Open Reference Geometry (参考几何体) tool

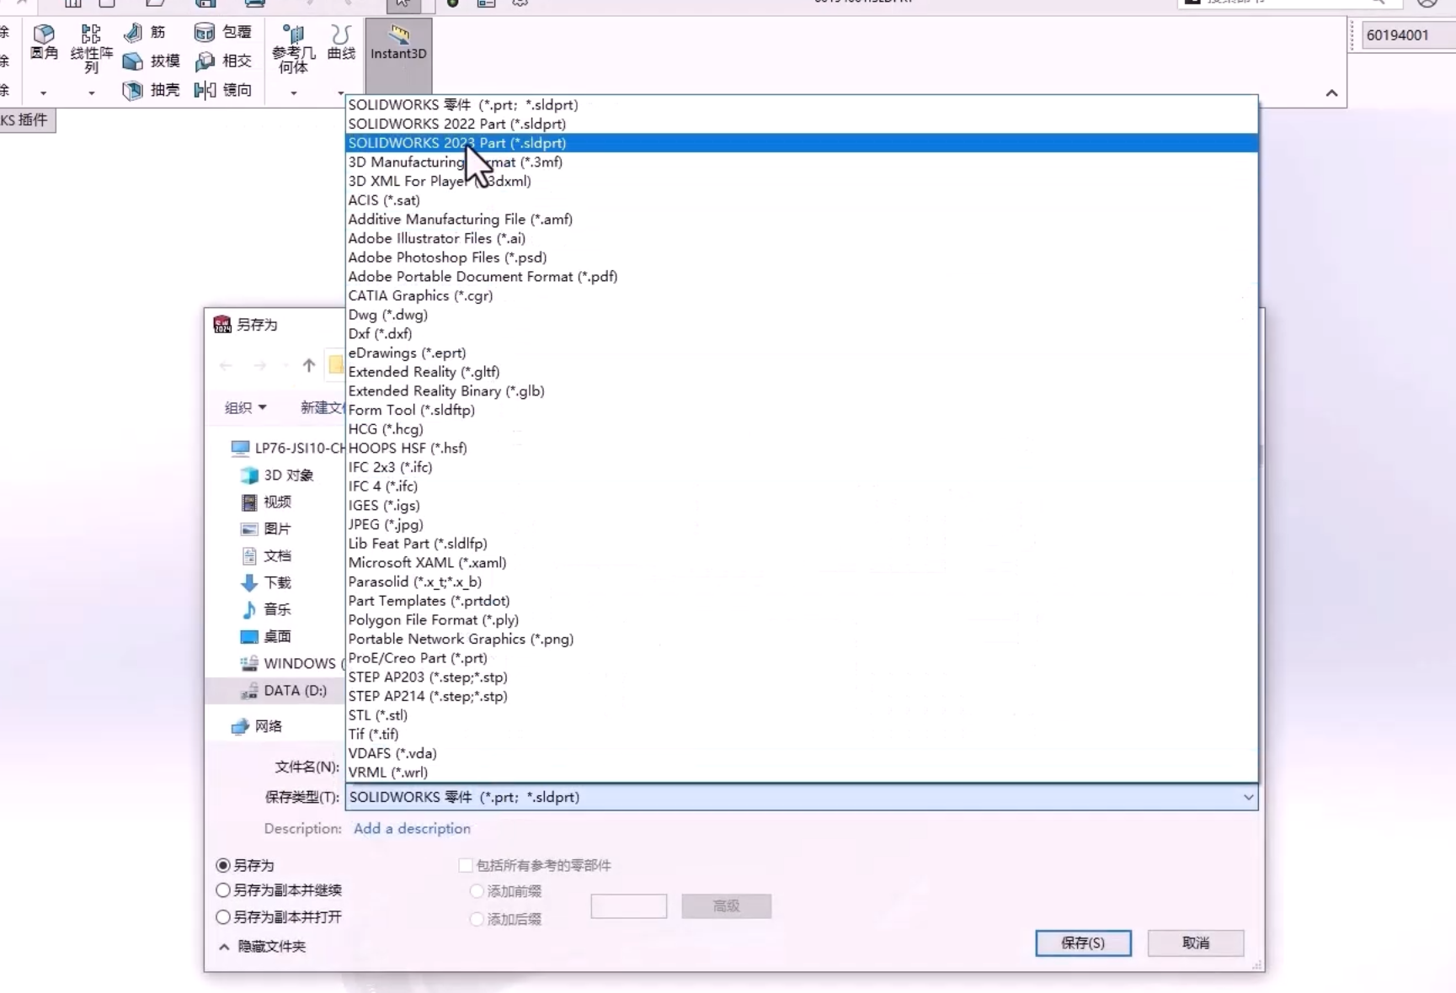(293, 48)
